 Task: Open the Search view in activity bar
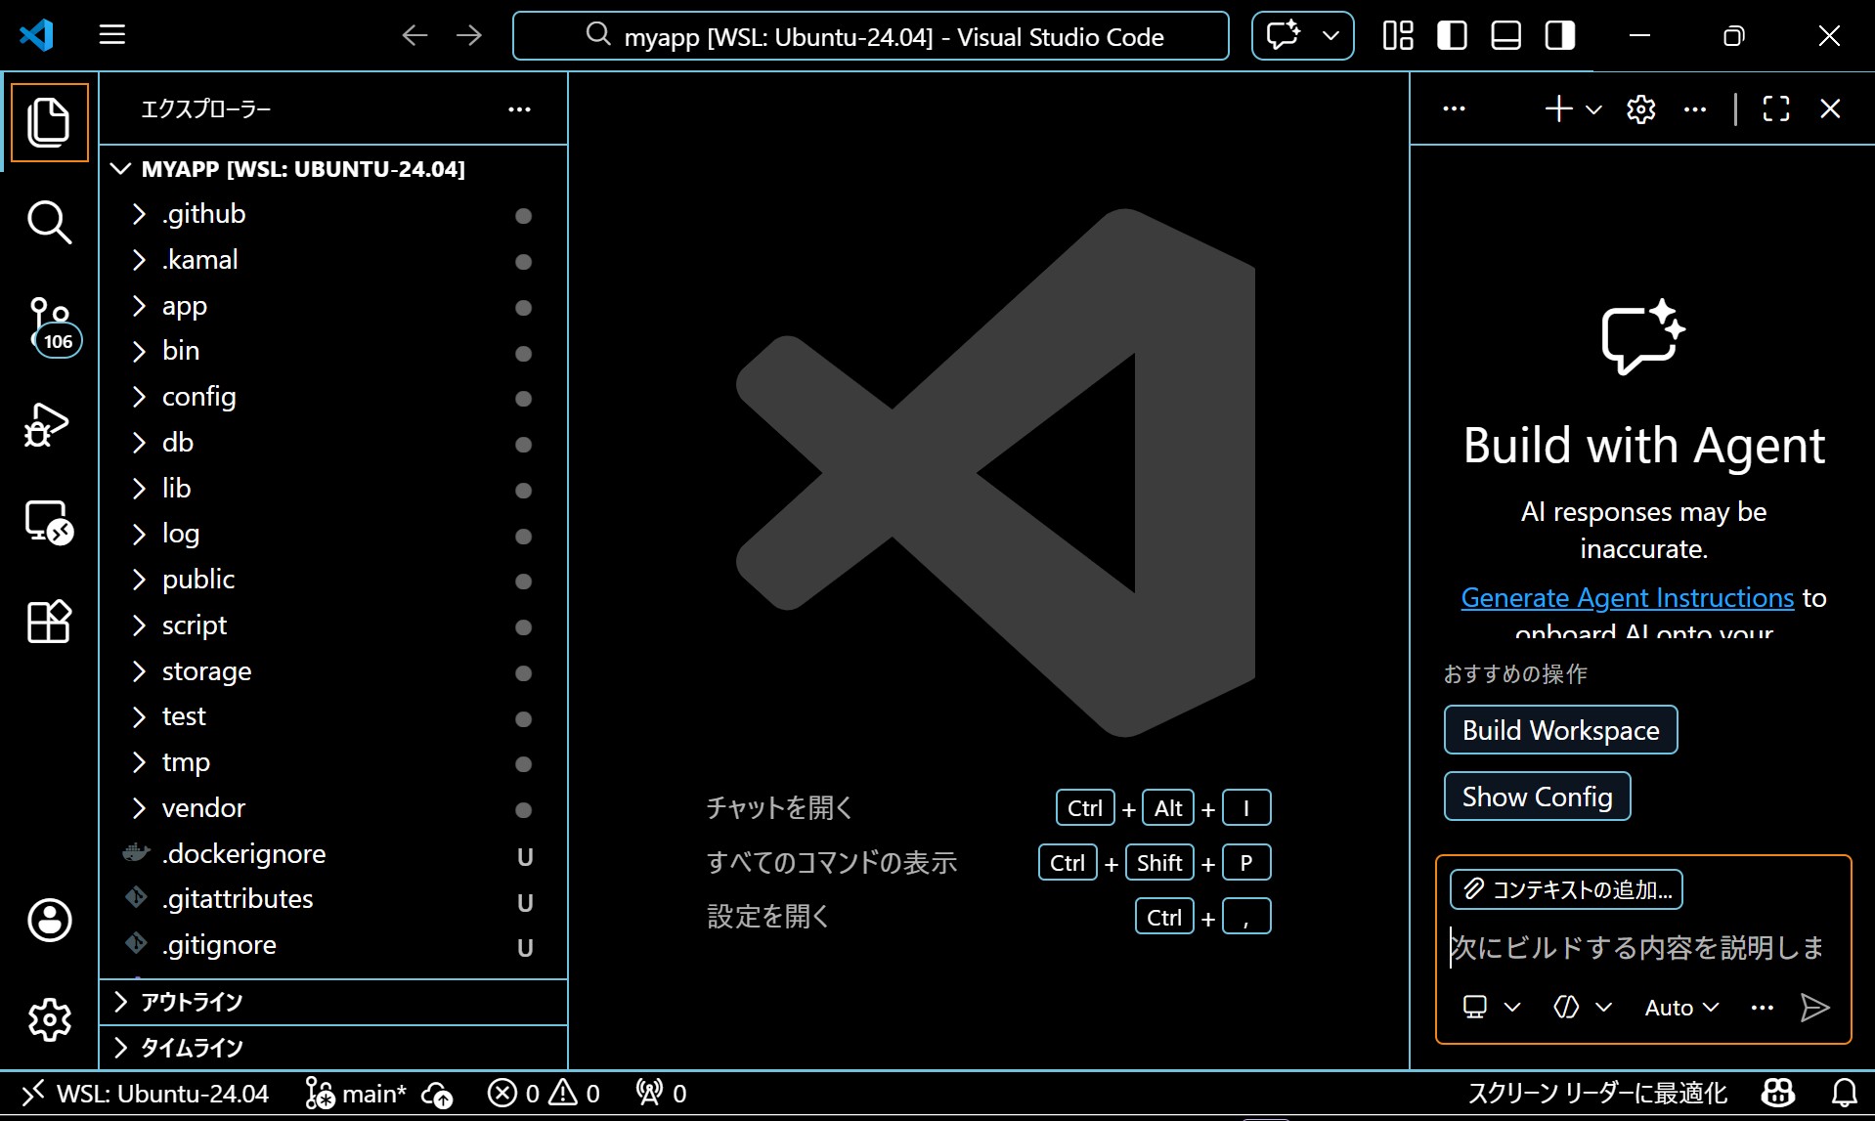coord(49,223)
